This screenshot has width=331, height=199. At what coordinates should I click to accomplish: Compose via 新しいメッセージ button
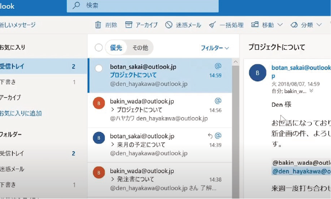click(x=18, y=25)
